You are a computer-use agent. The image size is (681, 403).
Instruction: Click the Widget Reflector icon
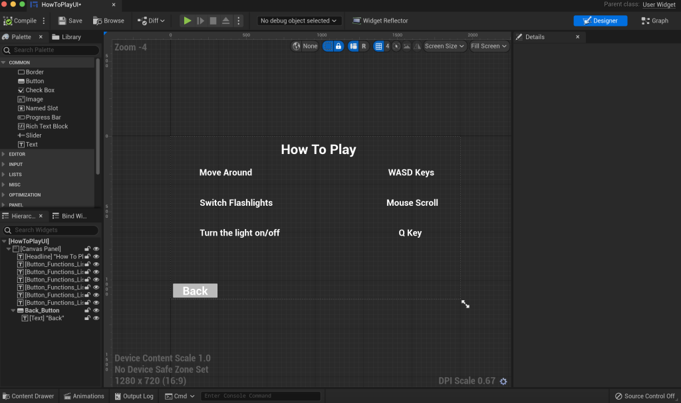[x=356, y=21]
